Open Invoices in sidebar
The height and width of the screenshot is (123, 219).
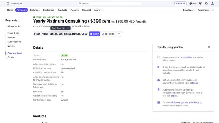pos(11,37)
